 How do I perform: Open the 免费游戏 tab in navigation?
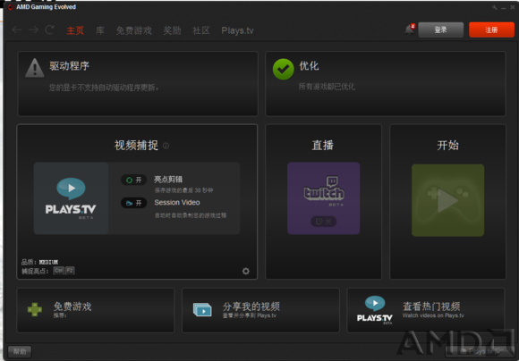(133, 30)
